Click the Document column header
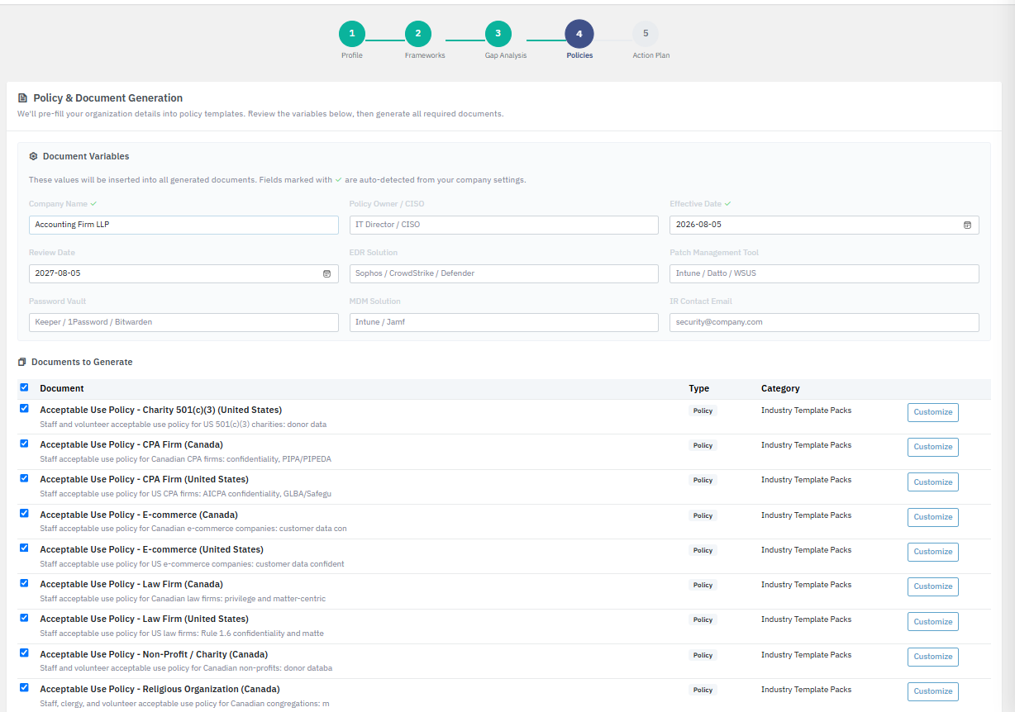The width and height of the screenshot is (1015, 712). (x=62, y=388)
